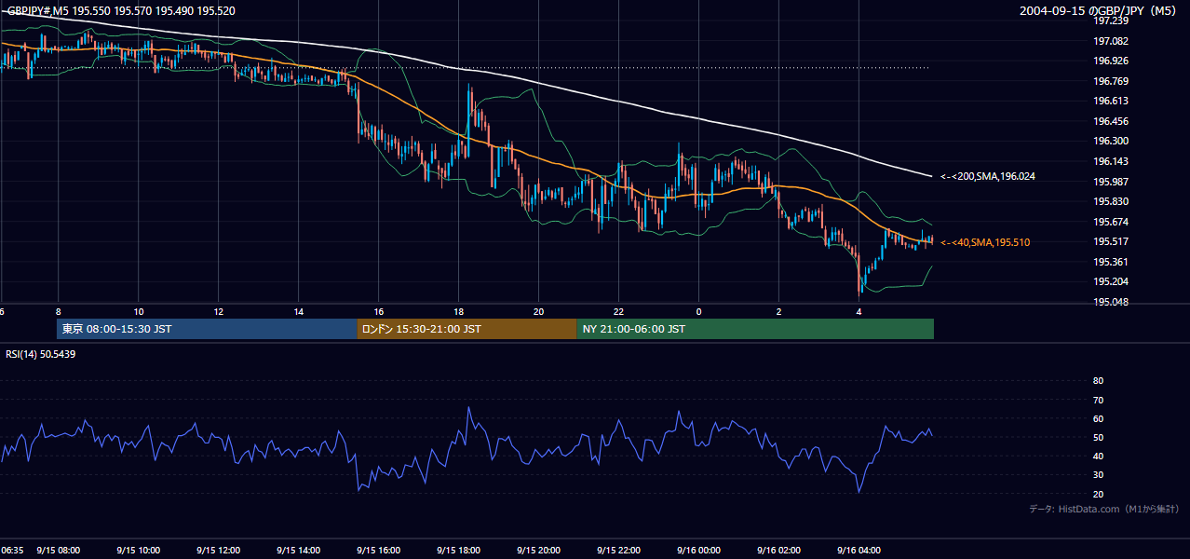Click the 9/15 08:00 bottom time label
This screenshot has width=1190, height=559.
[58, 550]
